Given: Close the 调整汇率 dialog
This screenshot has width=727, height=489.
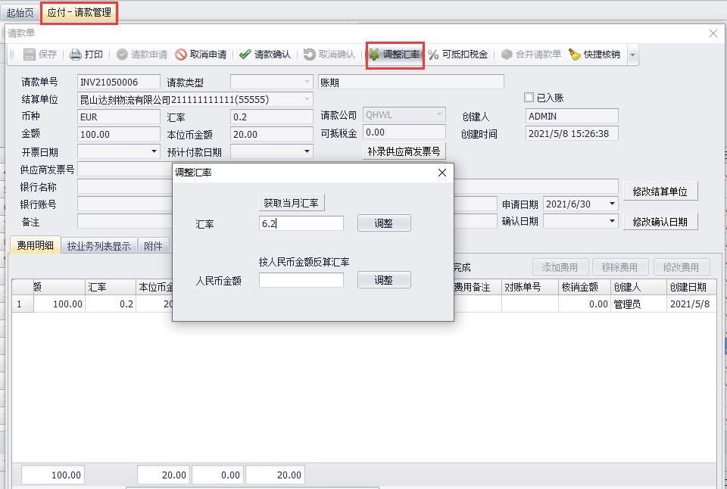Looking at the screenshot, I should 442,173.
